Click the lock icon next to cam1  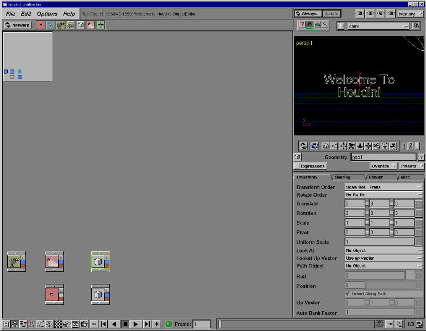tap(416, 26)
